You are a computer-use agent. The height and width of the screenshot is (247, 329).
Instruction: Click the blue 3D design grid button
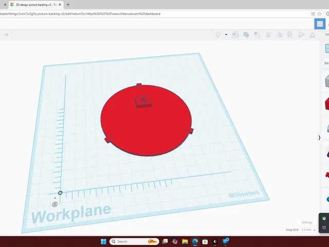coord(320,24)
